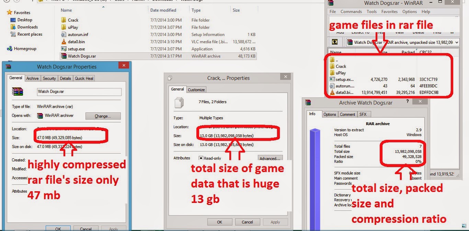
Task: Select General tab in Crack Properties
Action: pyautogui.click(x=178, y=89)
